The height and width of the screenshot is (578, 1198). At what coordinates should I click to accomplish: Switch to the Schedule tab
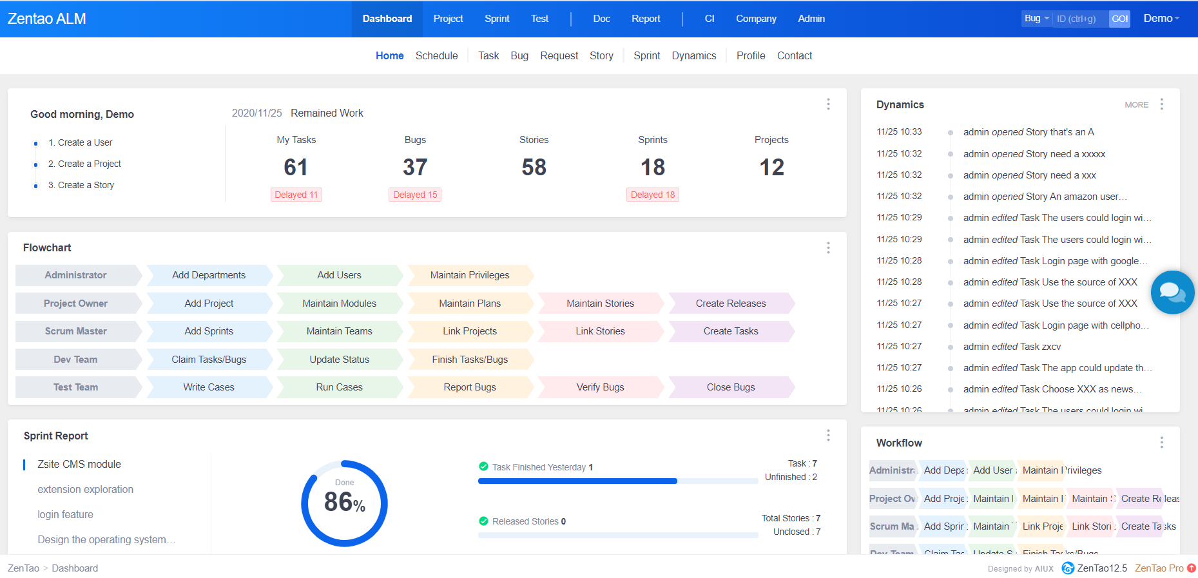pos(436,56)
